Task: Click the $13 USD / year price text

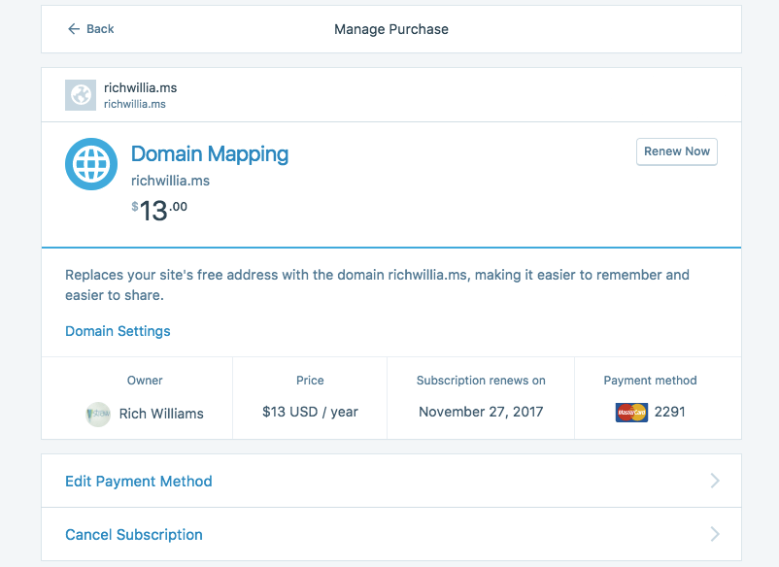Action: (x=310, y=412)
